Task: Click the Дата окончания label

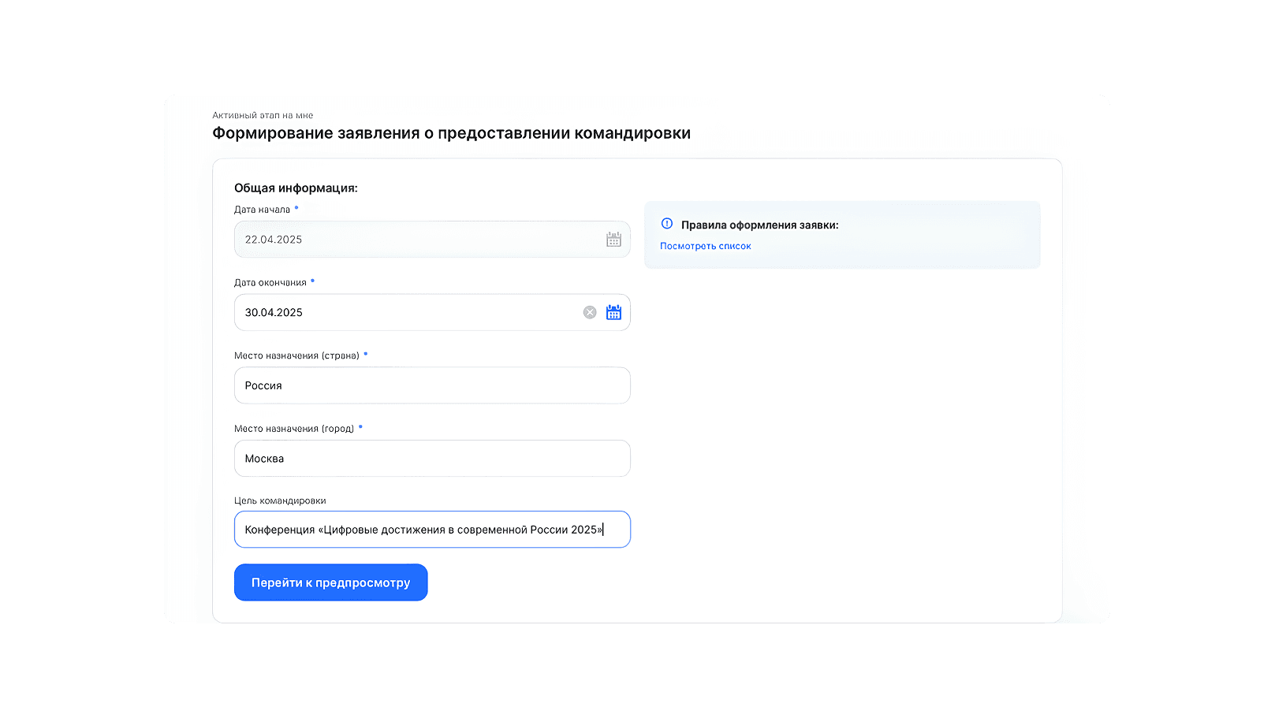Action: coord(270,283)
